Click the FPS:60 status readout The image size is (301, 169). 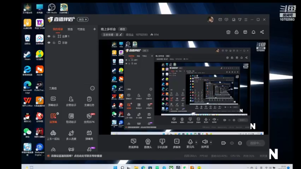(204, 156)
